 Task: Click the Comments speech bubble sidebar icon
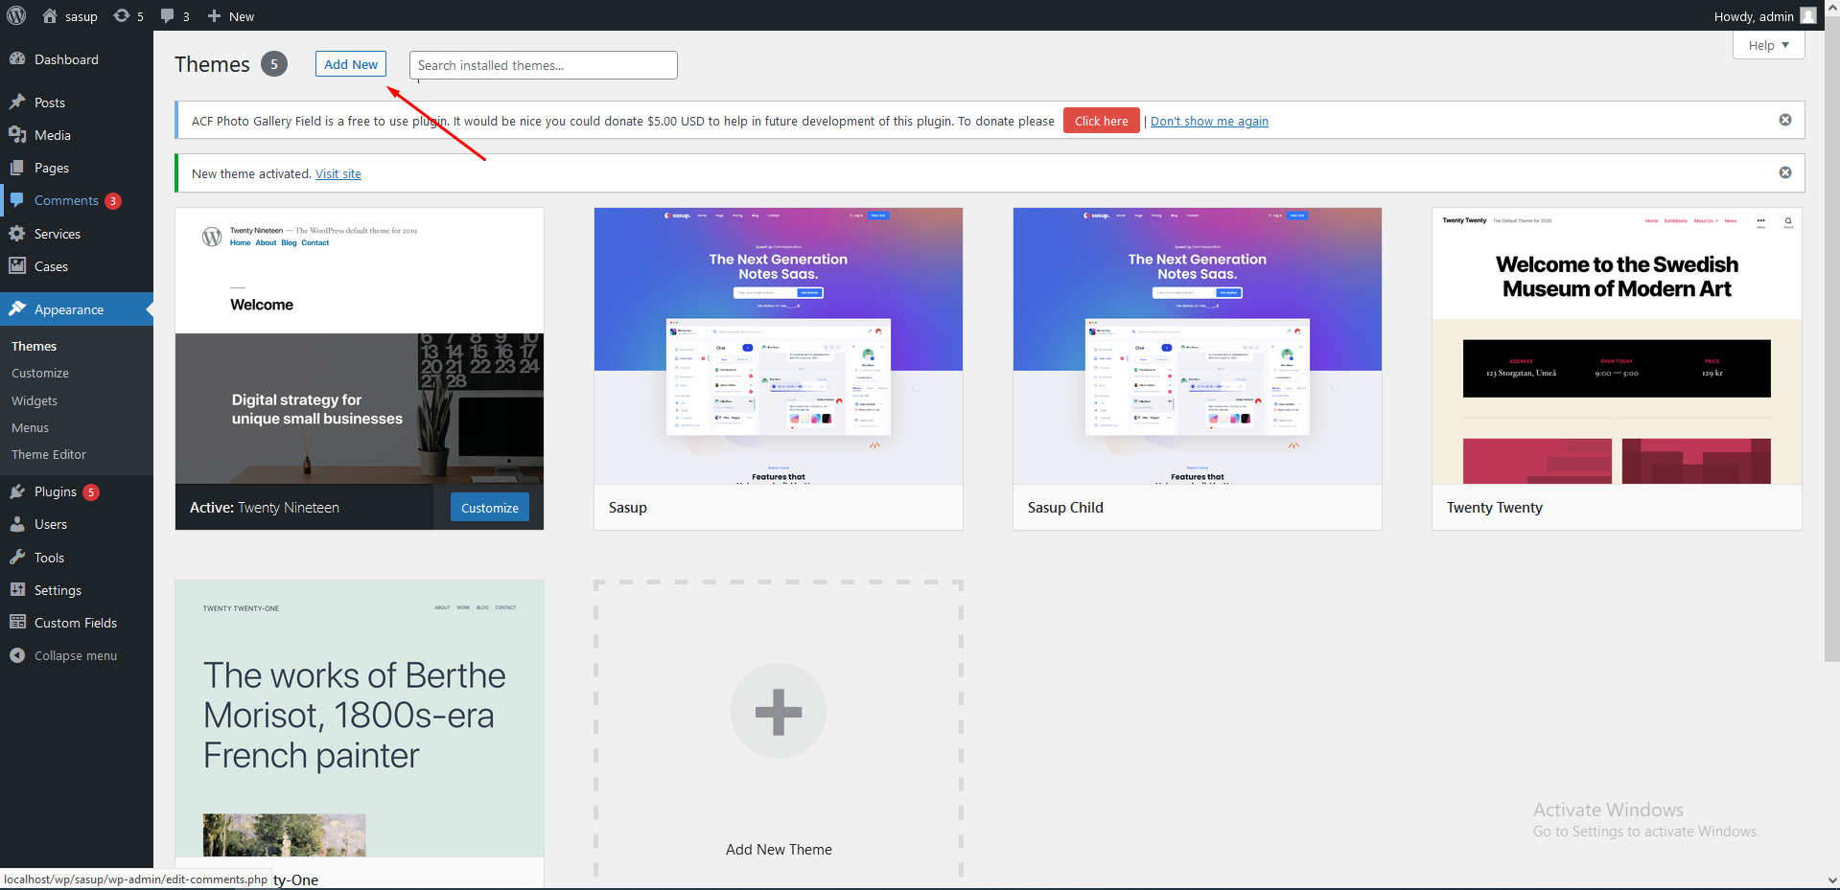coord(17,200)
